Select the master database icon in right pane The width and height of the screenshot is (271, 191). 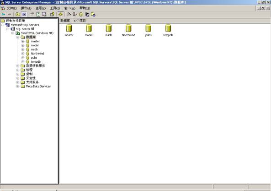point(69,28)
